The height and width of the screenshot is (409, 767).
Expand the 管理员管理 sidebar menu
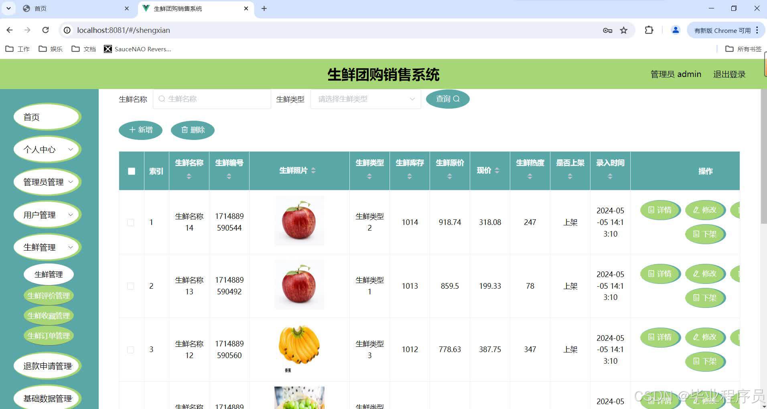click(47, 182)
